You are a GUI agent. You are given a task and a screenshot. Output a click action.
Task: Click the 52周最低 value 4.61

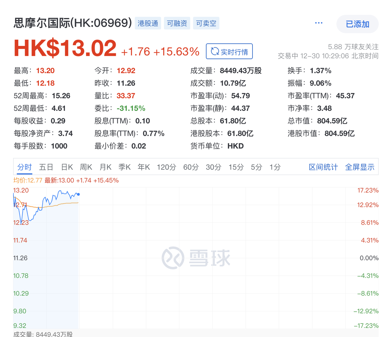[x=59, y=108]
